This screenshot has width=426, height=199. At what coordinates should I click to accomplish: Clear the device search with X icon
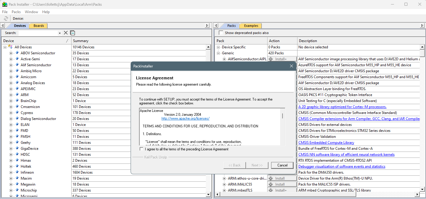coord(66,33)
